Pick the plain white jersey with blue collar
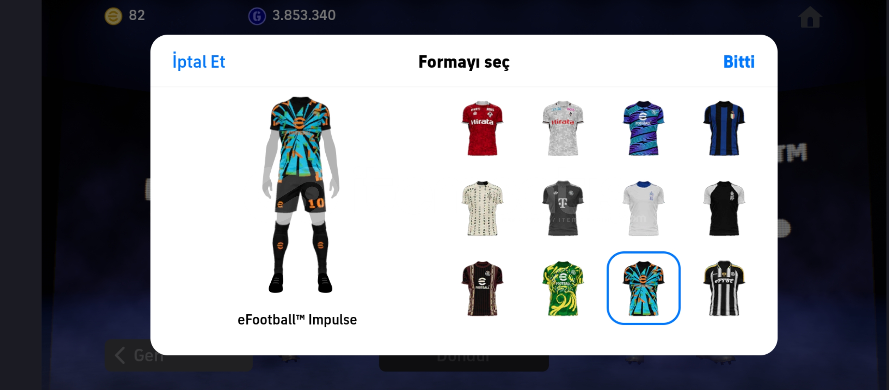Screen dimensions: 889x390 (643, 208)
